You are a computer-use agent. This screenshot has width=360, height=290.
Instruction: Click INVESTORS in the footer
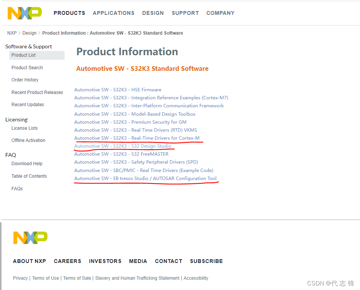point(105,261)
